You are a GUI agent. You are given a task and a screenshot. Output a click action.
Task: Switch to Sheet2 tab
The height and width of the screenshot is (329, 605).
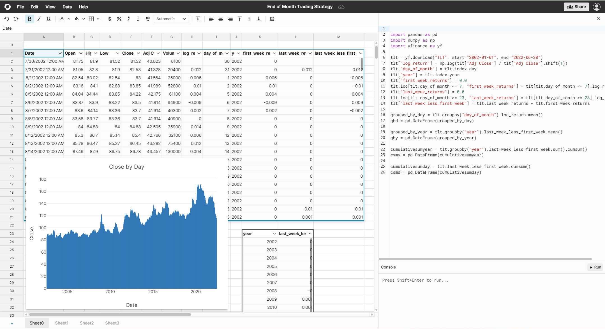pos(86,323)
